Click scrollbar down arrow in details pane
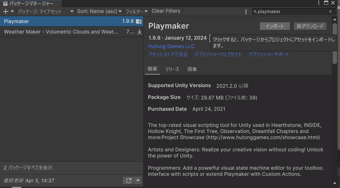This screenshot has height=188, width=340. [x=335, y=184]
